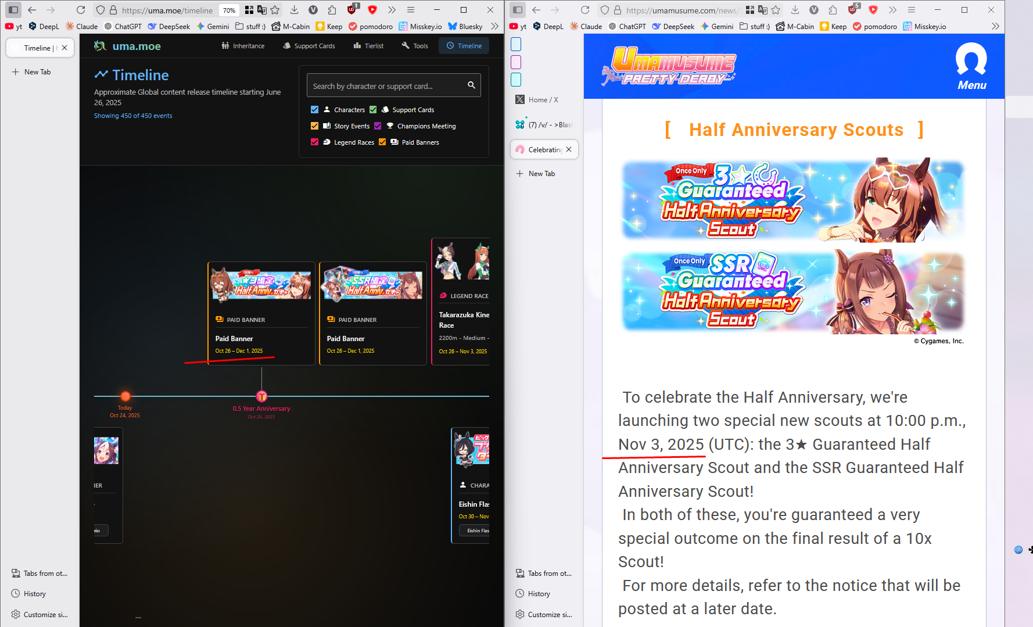This screenshot has height=627, width=1033.
Task: Open the Claude bookmark in left window
Action: click(81, 26)
